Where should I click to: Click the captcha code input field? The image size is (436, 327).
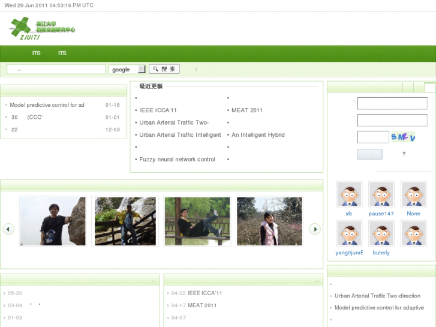[x=373, y=137]
